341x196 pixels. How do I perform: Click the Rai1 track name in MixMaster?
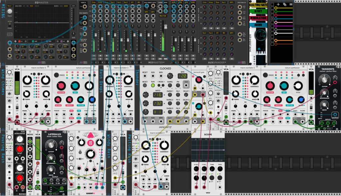(113, 2)
